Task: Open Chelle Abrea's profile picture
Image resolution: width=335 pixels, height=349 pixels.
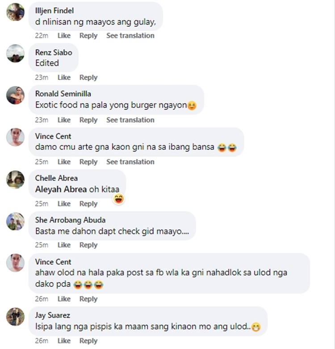Action: click(x=15, y=180)
